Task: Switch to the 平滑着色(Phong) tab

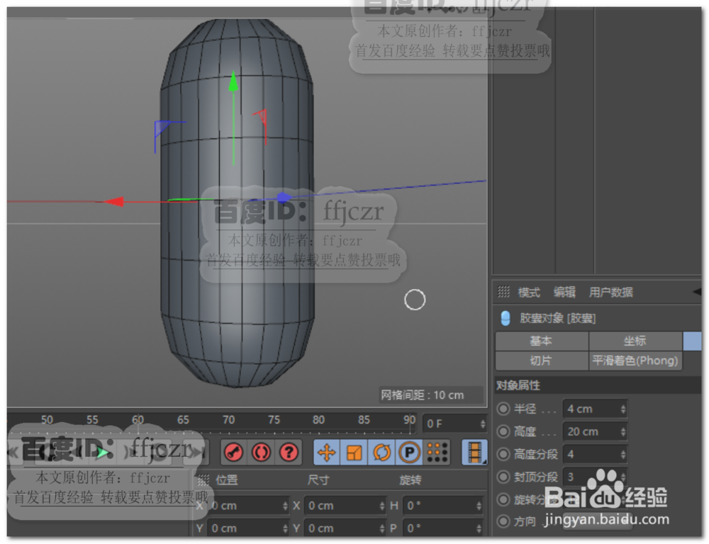Action: pos(635,361)
